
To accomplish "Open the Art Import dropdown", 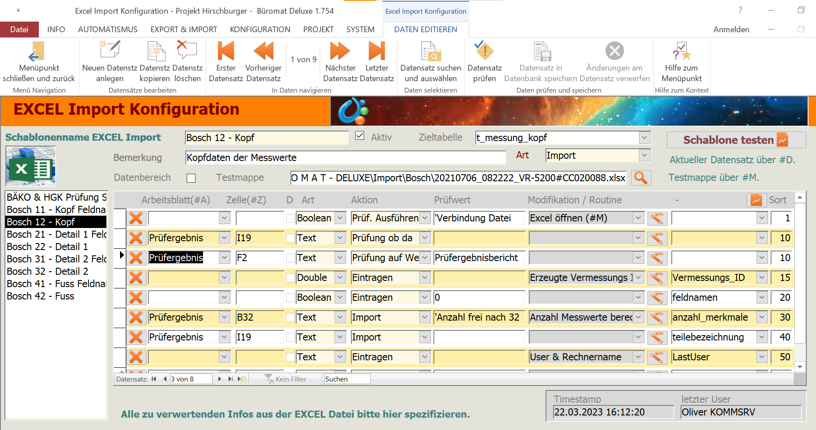I will tap(644, 155).
